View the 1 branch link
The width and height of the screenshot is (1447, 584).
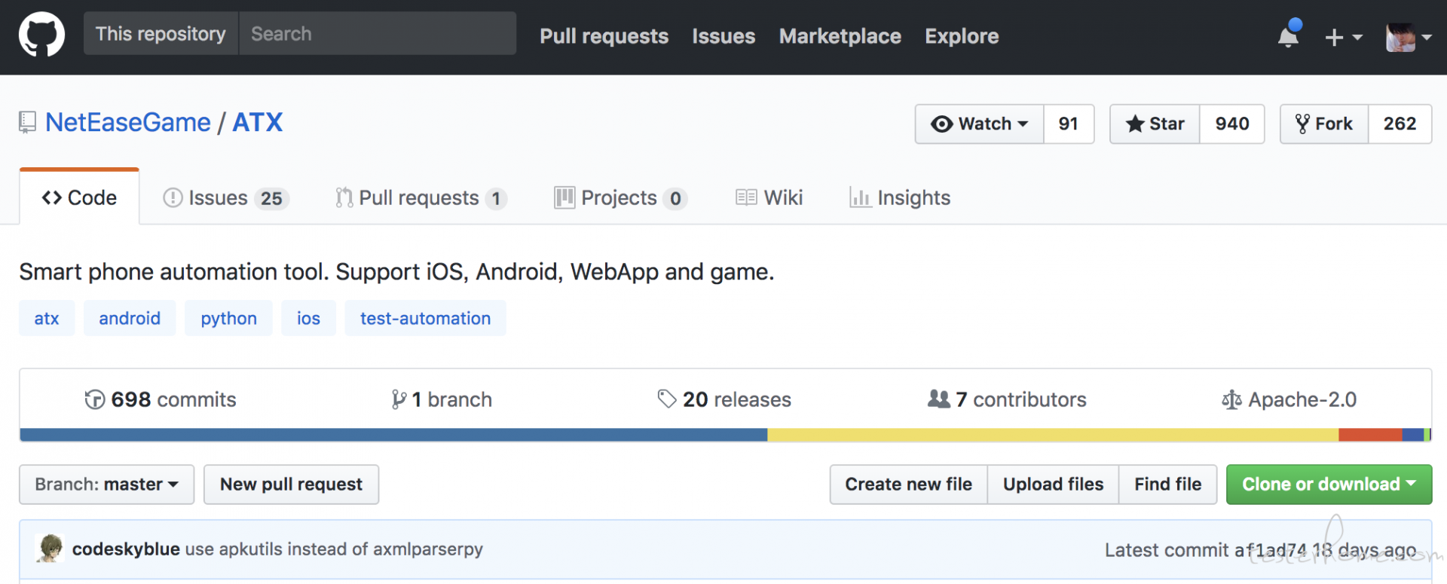442,399
